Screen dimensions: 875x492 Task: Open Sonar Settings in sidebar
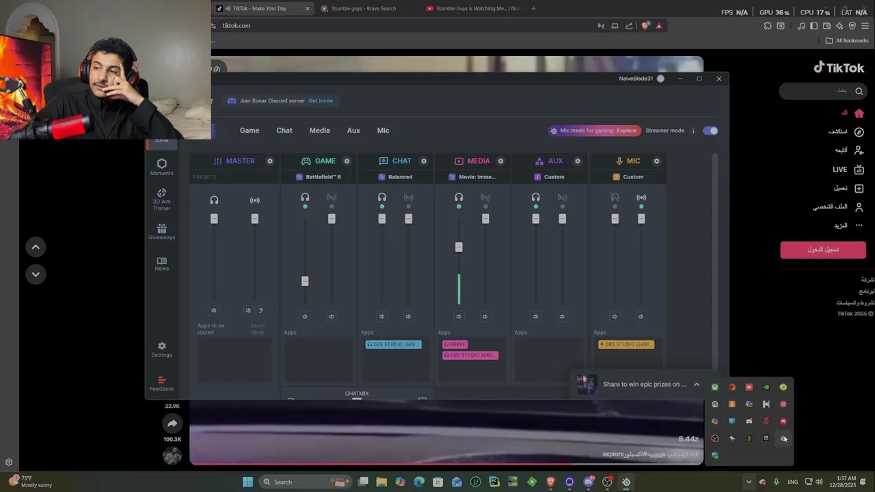[x=162, y=349]
